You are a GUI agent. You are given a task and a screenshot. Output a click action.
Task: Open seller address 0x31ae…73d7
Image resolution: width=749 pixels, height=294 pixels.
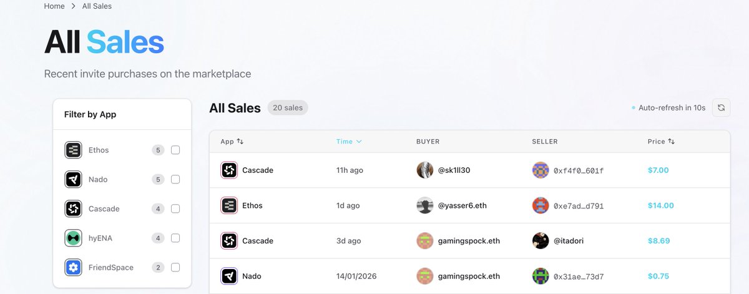tap(579, 277)
